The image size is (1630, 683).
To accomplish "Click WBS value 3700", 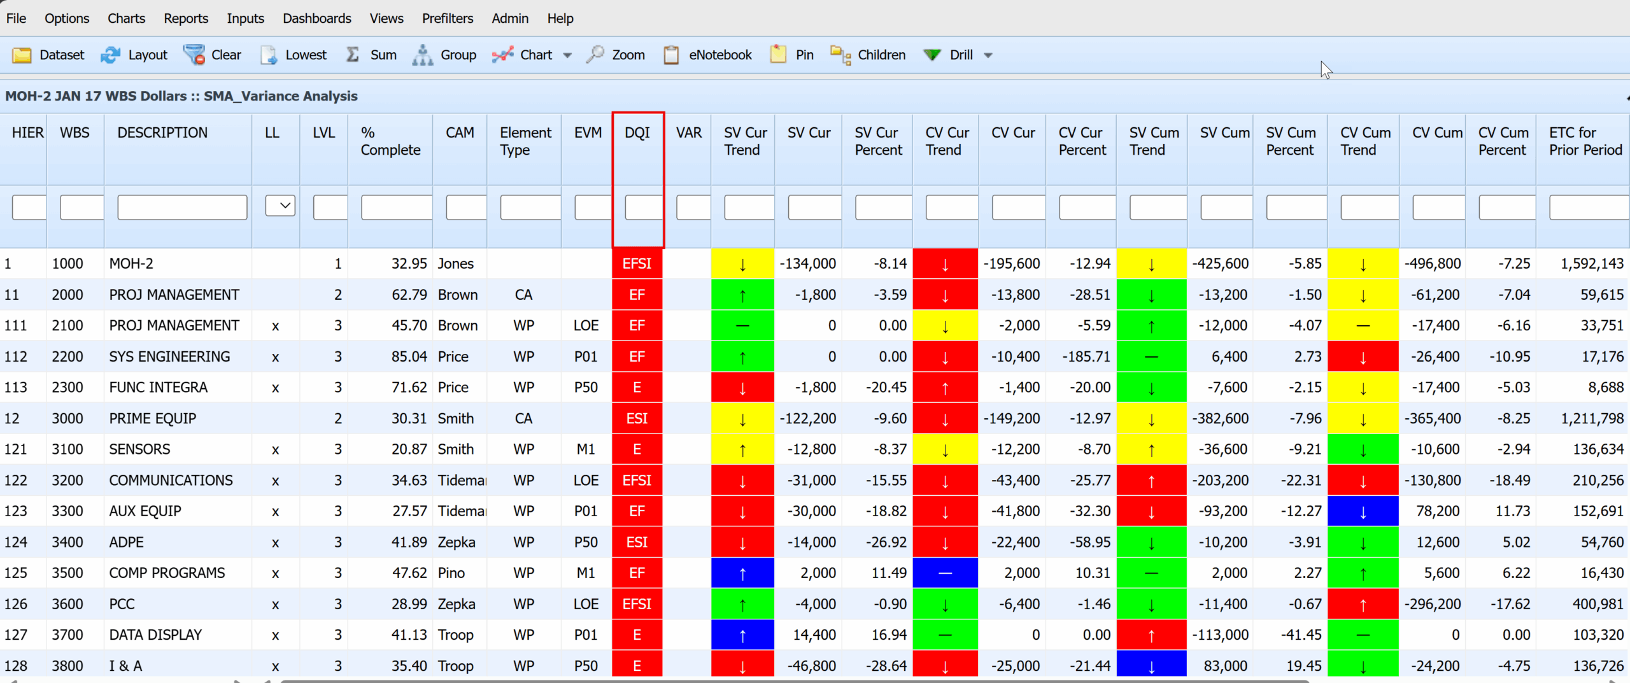I will [x=67, y=635].
